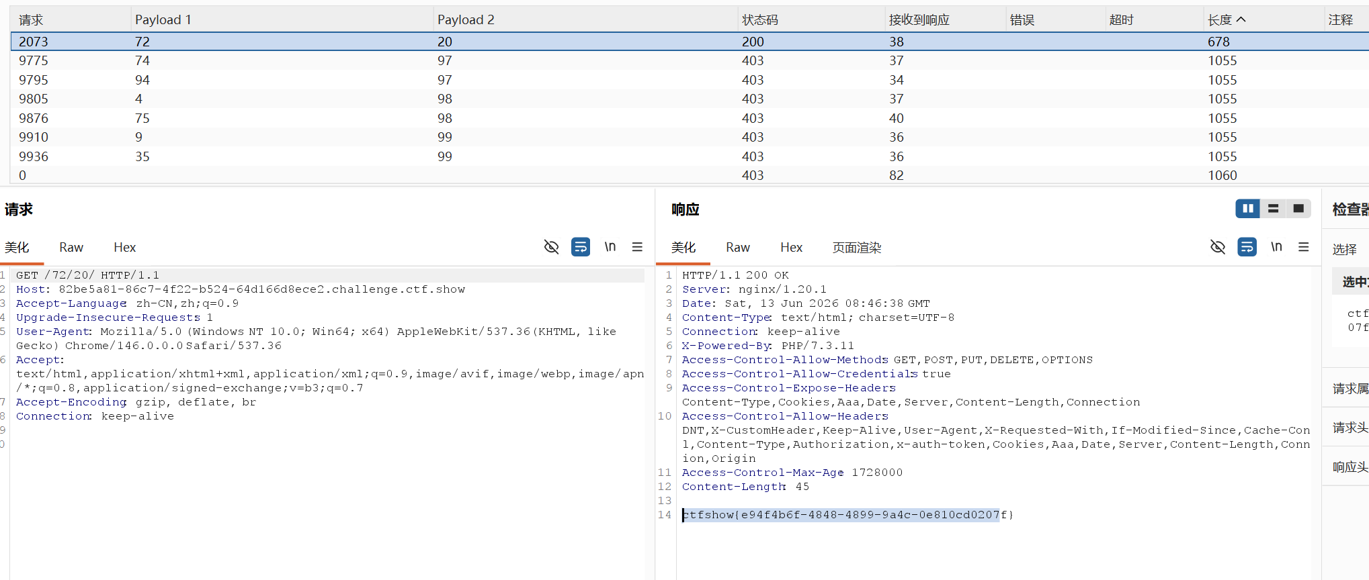Click X-Powered-By PHP header line
1369x580 pixels.
point(768,346)
